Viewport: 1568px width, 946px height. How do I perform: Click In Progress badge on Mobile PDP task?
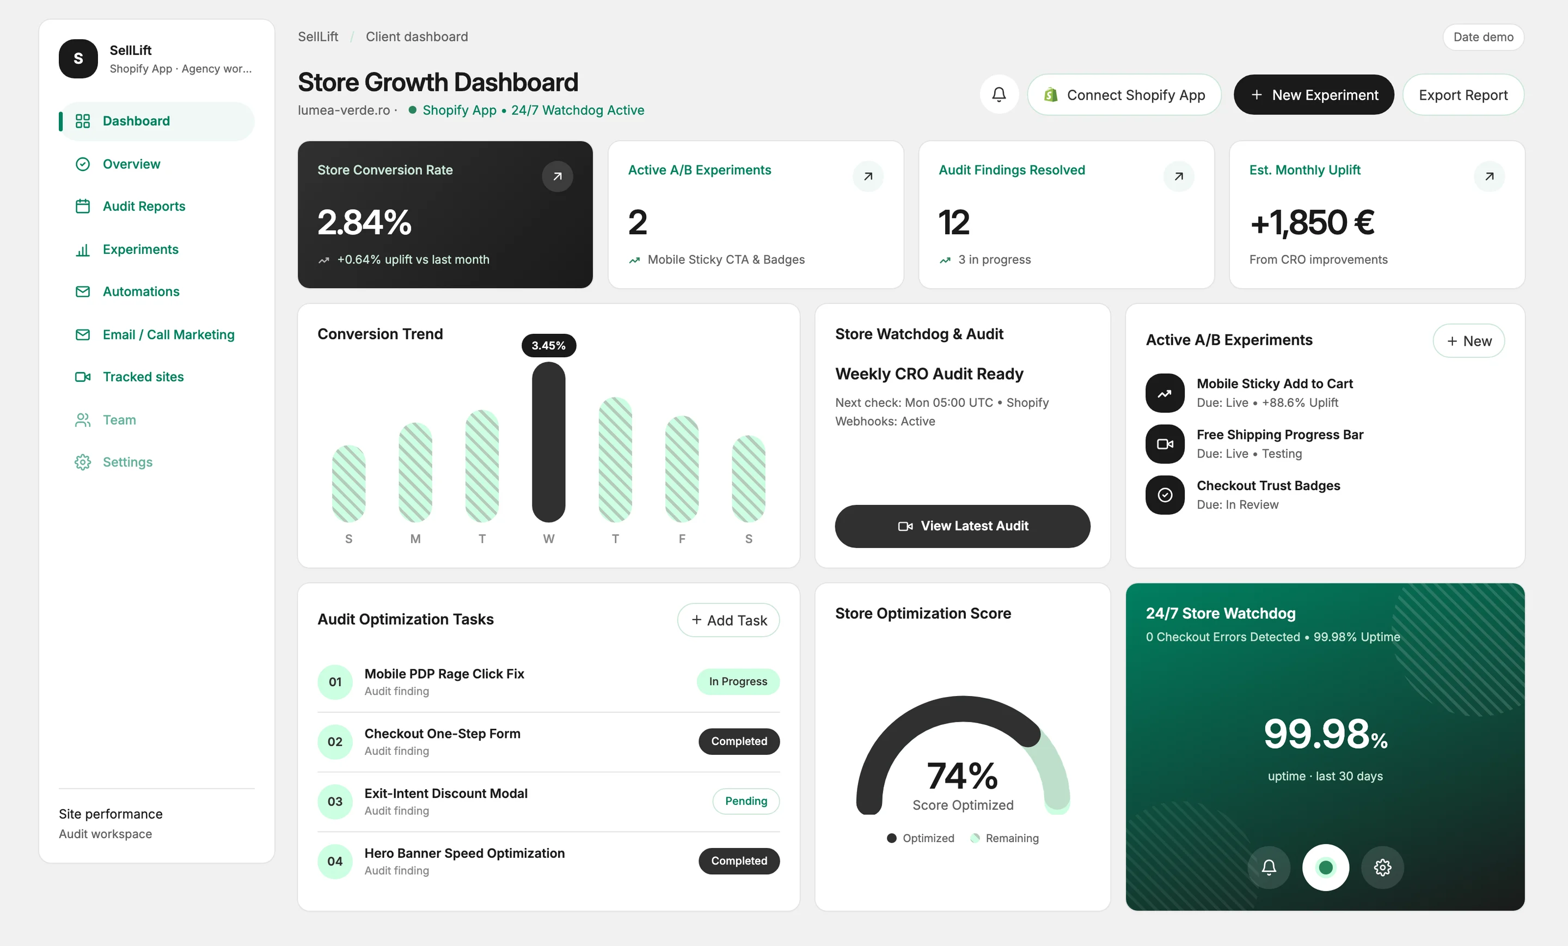(x=738, y=681)
